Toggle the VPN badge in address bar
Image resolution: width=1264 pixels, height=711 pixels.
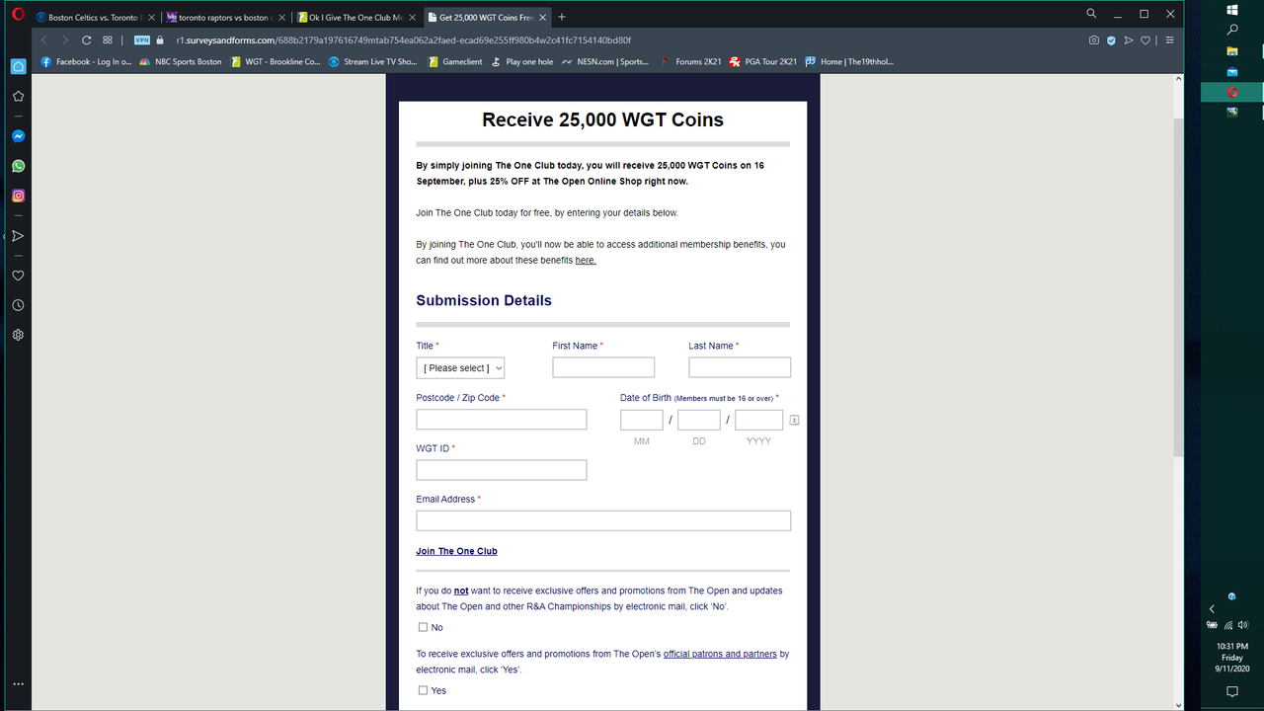[141, 40]
